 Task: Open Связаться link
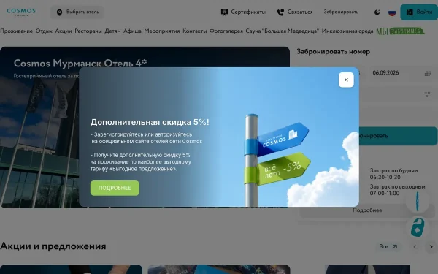tap(300, 12)
